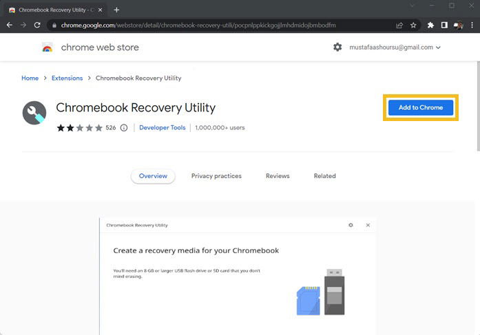Click the star rating row
The height and width of the screenshot is (335, 480).
80,128
